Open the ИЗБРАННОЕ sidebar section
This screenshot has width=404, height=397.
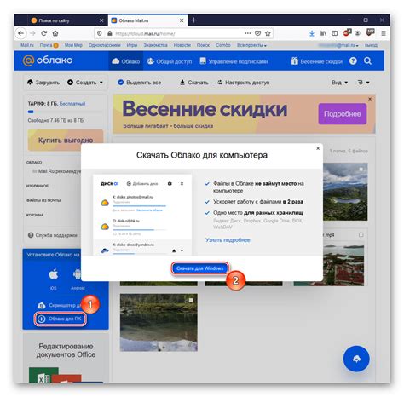38,186
